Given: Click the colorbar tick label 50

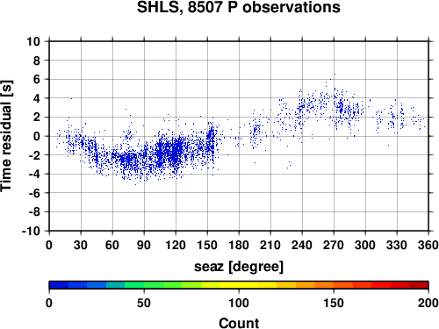Looking at the screenshot, I should (x=144, y=303).
